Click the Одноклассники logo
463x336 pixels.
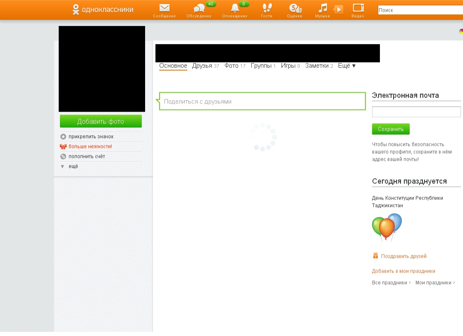click(x=103, y=10)
